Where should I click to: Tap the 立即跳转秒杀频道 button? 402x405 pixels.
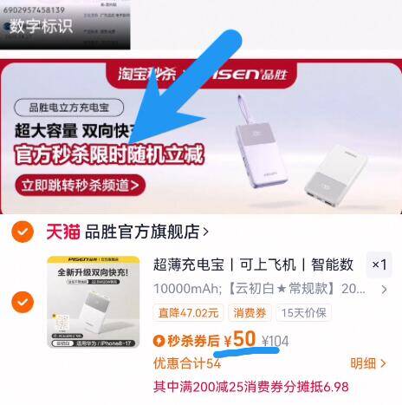[x=80, y=186]
